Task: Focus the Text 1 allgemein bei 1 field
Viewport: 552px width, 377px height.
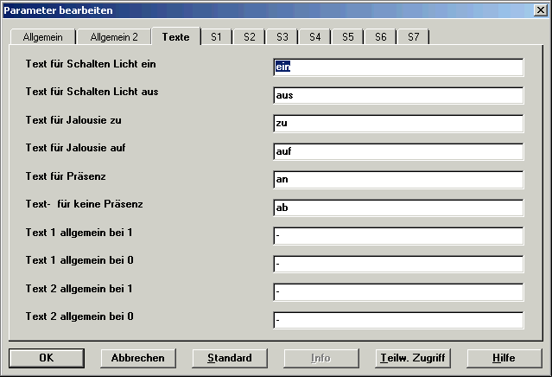Action: click(398, 236)
